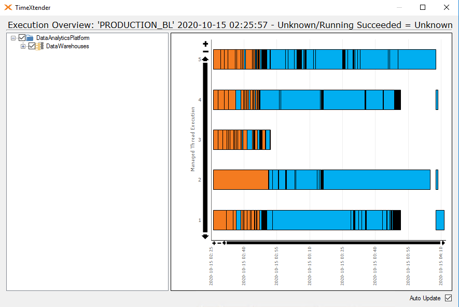Screen dimensions: 459x307
Task: Click the DataAnalyticsPlatform folder icon
Action: click(30, 38)
